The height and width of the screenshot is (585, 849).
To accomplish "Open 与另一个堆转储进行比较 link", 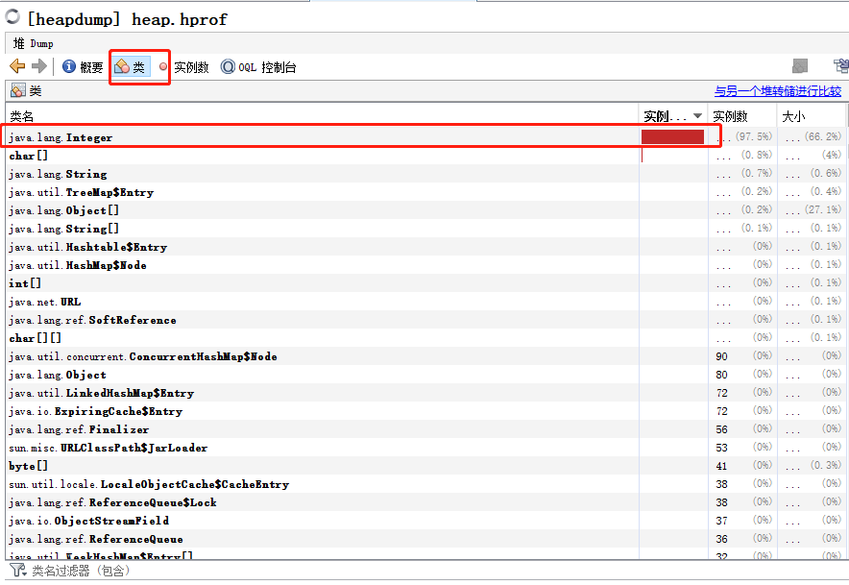I will click(x=778, y=91).
